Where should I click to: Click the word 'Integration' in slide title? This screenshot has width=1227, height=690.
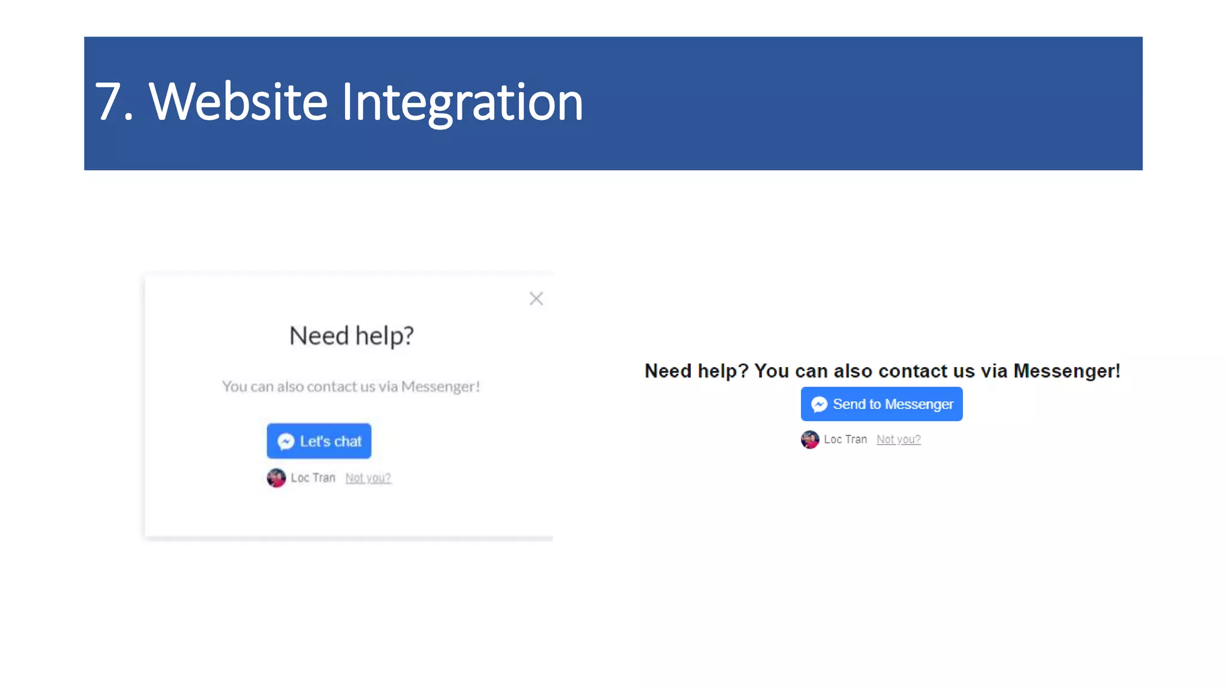coord(462,102)
